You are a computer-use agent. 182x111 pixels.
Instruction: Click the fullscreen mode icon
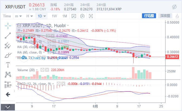91,16
